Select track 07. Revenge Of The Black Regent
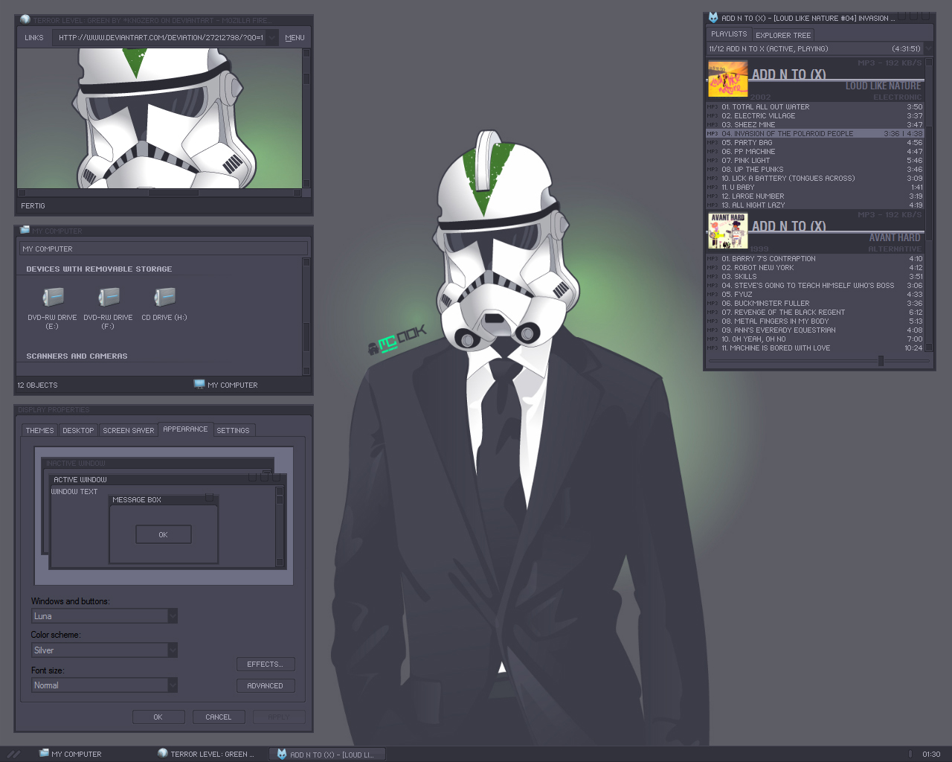 (814, 313)
